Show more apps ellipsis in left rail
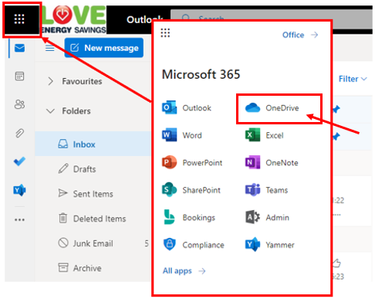This screenshot has width=375, height=302. (x=19, y=219)
